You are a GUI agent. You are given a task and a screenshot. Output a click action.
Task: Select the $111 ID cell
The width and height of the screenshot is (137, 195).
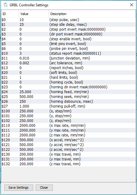pyautogui.click(x=6, y=130)
